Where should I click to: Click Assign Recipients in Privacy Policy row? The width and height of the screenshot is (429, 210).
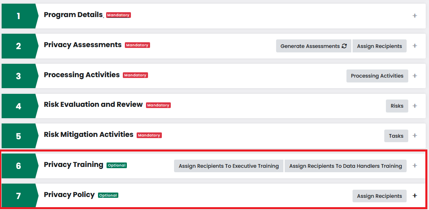(x=379, y=196)
